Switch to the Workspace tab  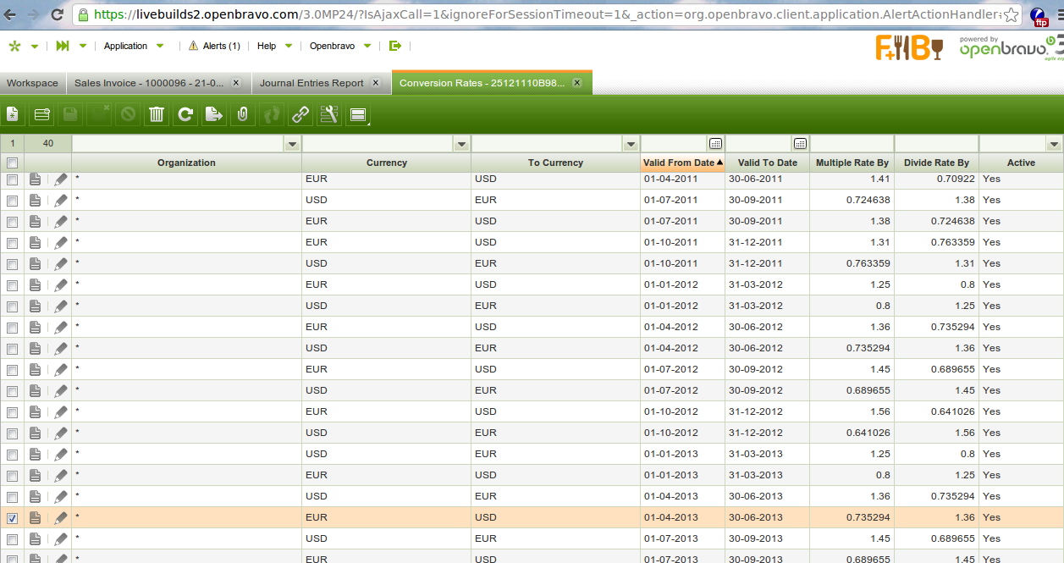(x=32, y=83)
